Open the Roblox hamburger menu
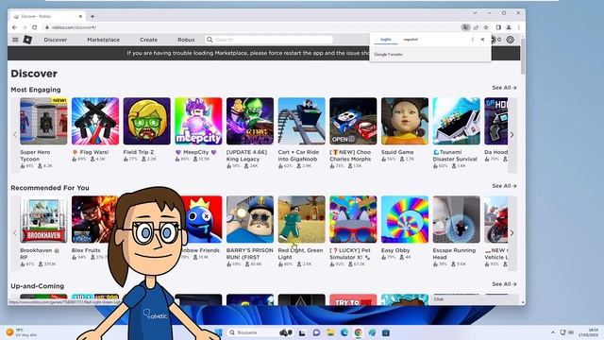Viewport: 604px width, 340px height. click(15, 40)
